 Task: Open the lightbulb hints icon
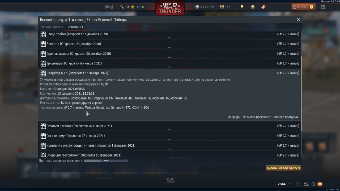point(242,7)
